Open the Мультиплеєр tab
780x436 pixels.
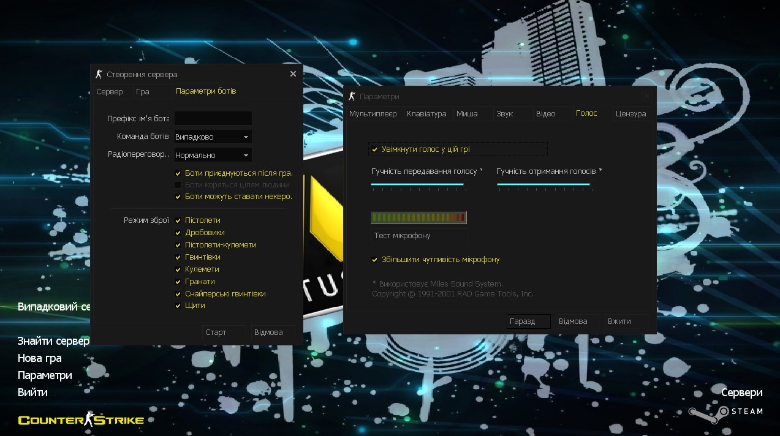373,114
